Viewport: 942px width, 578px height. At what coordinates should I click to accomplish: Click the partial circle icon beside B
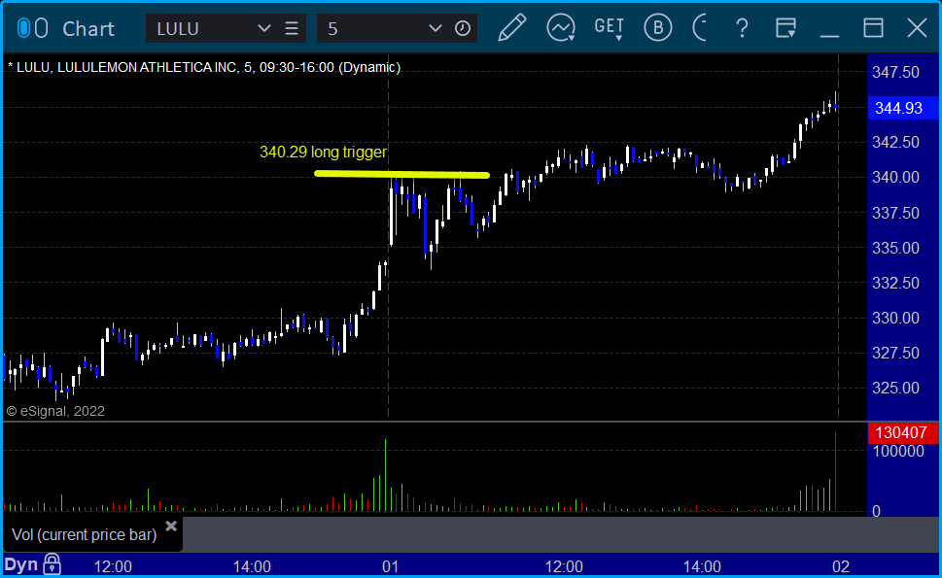[x=701, y=27]
